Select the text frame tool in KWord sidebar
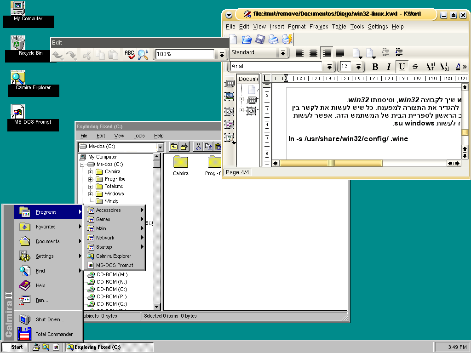The width and height of the screenshot is (471, 353). pos(229,112)
